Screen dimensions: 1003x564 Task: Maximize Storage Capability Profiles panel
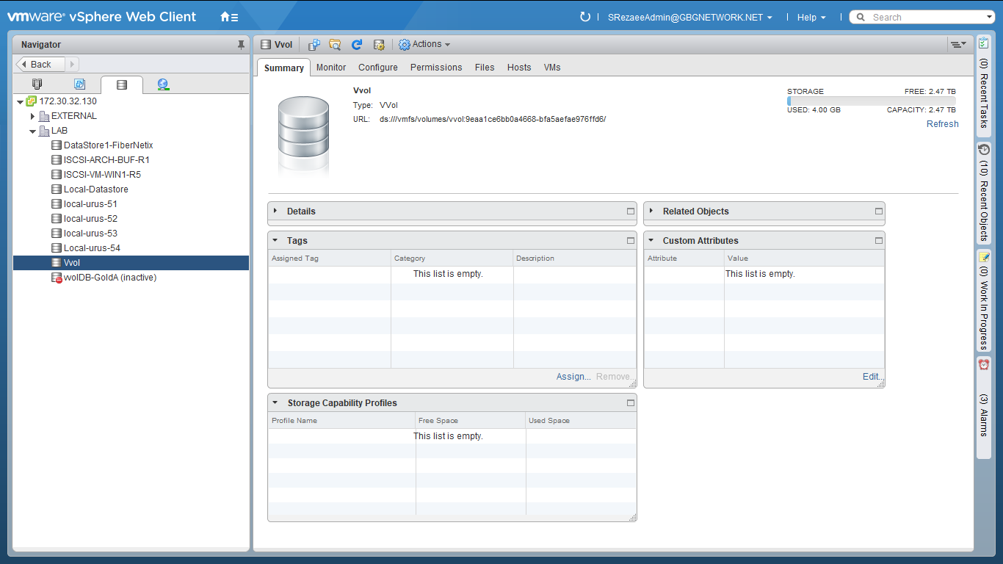(x=630, y=402)
